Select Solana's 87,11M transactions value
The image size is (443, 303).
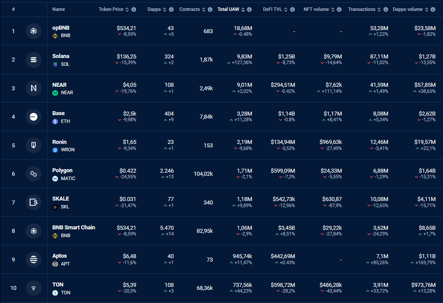(x=379, y=57)
